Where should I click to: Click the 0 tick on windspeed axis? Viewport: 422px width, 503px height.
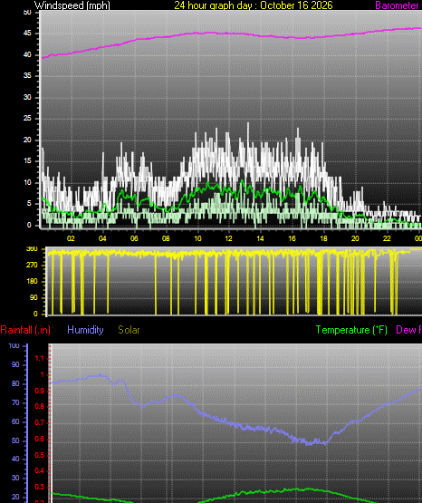(x=29, y=225)
